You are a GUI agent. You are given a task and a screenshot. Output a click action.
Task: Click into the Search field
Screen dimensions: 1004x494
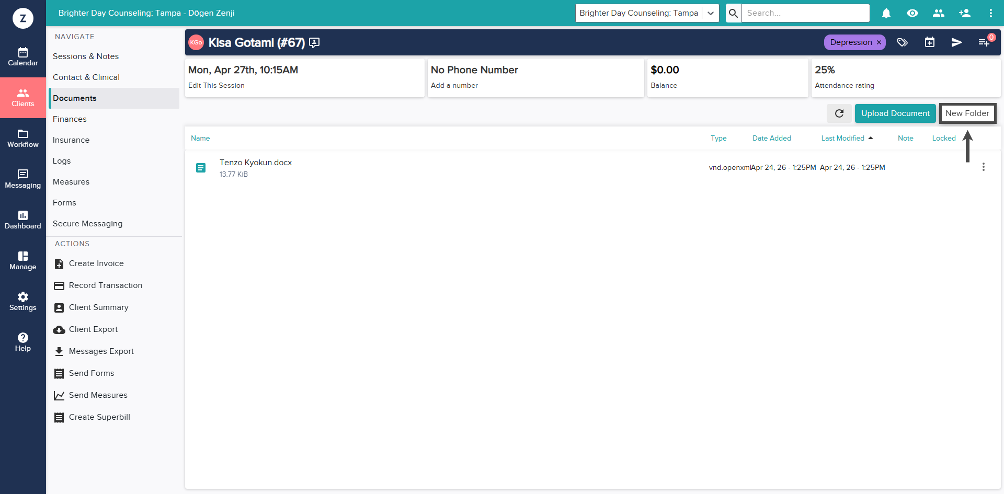pos(805,13)
